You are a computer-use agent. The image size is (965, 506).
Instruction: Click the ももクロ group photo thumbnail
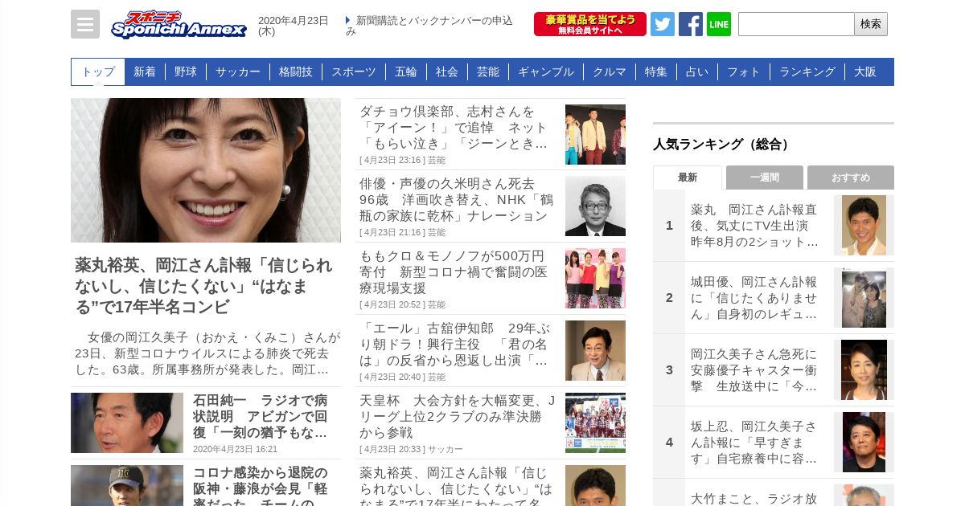pos(595,279)
